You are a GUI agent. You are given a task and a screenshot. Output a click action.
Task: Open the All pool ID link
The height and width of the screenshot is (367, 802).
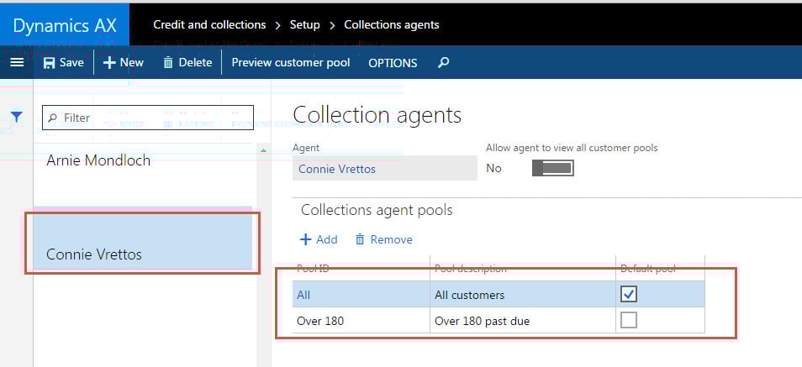coord(303,295)
